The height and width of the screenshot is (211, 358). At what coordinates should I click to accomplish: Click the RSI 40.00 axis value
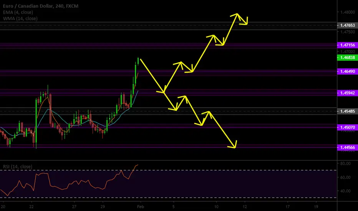[x=345, y=191]
